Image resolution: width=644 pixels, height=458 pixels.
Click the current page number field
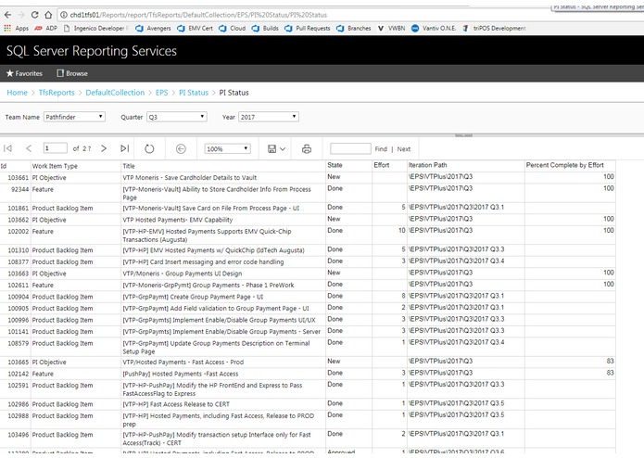click(x=55, y=148)
